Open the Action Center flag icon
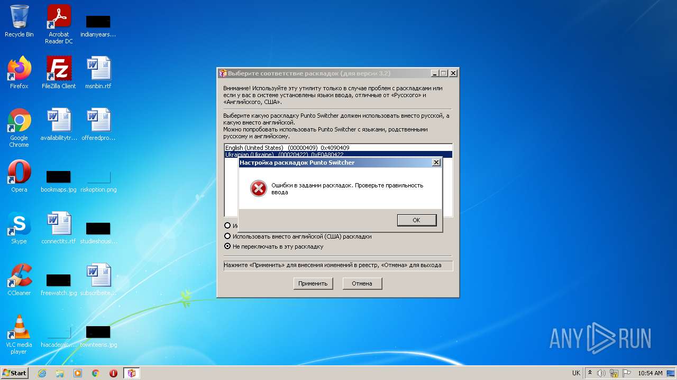Viewport: 677px width, 380px height. click(x=626, y=373)
